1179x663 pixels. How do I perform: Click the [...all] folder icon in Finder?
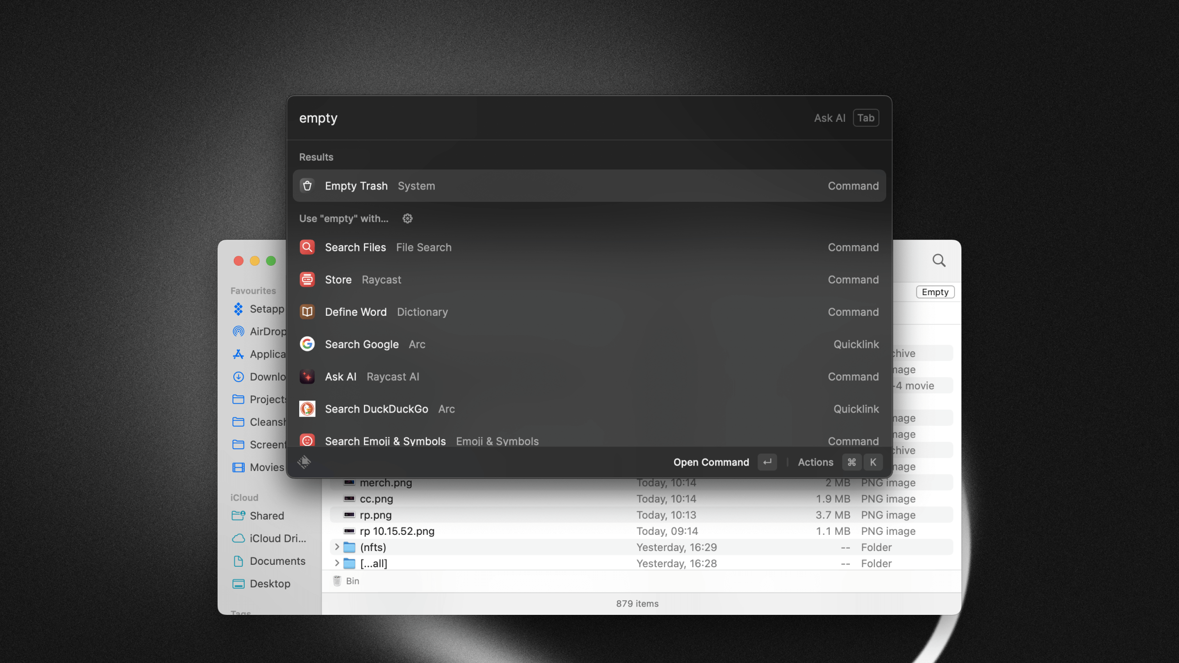tap(349, 563)
